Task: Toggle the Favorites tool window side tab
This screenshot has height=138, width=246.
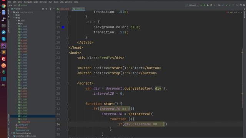Action: click(x=8, y=132)
